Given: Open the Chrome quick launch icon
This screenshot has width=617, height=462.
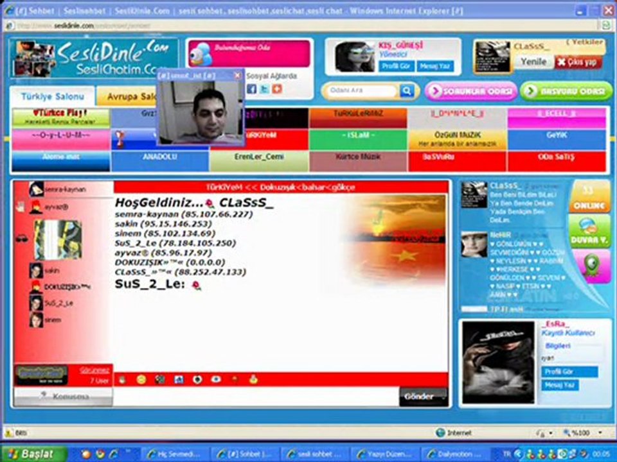Looking at the screenshot, I should coord(100,454).
